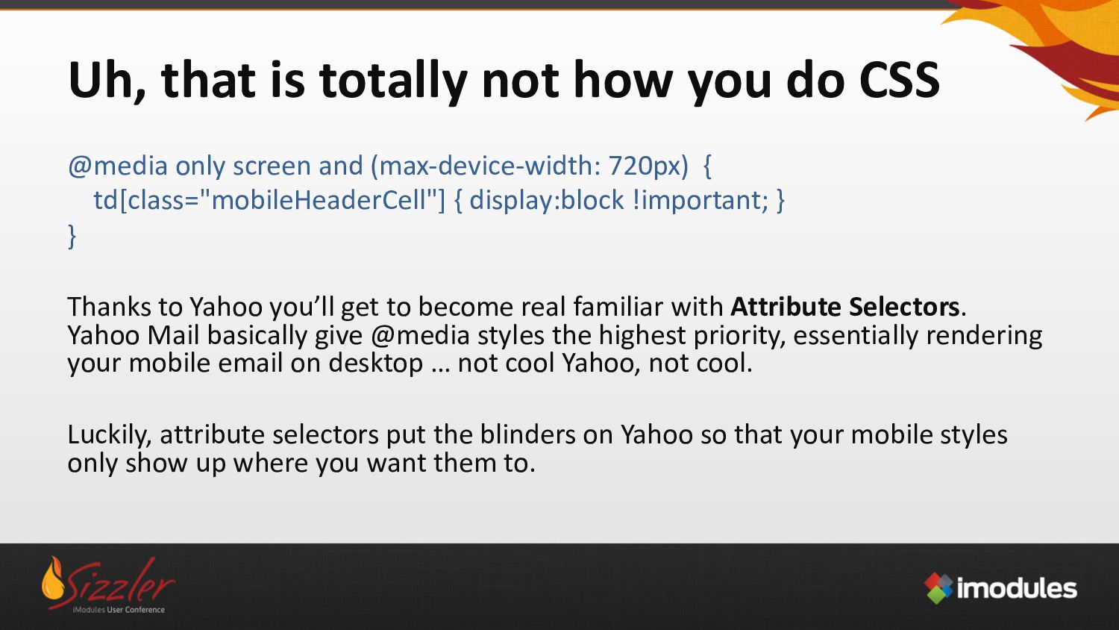Image resolution: width=1119 pixels, height=630 pixels.
Task: Click the word CSS in the title
Action: point(900,81)
